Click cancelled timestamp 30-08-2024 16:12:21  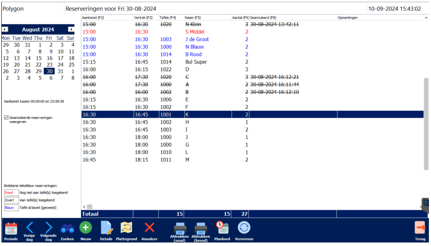[274, 77]
